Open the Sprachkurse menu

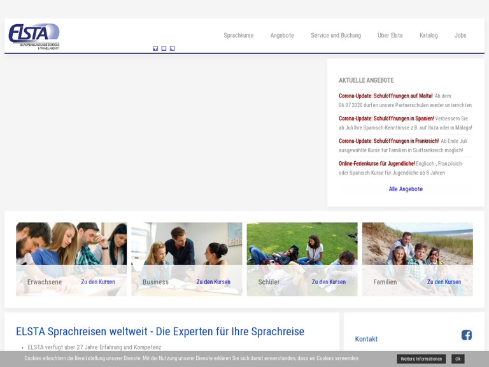238,36
